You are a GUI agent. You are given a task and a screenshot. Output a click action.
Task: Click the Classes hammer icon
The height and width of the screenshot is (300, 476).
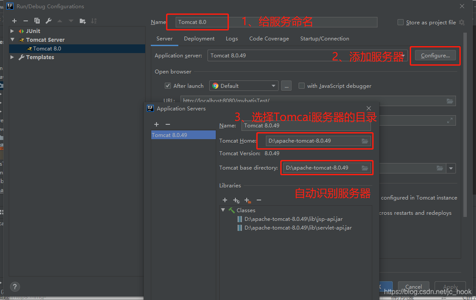click(x=231, y=210)
